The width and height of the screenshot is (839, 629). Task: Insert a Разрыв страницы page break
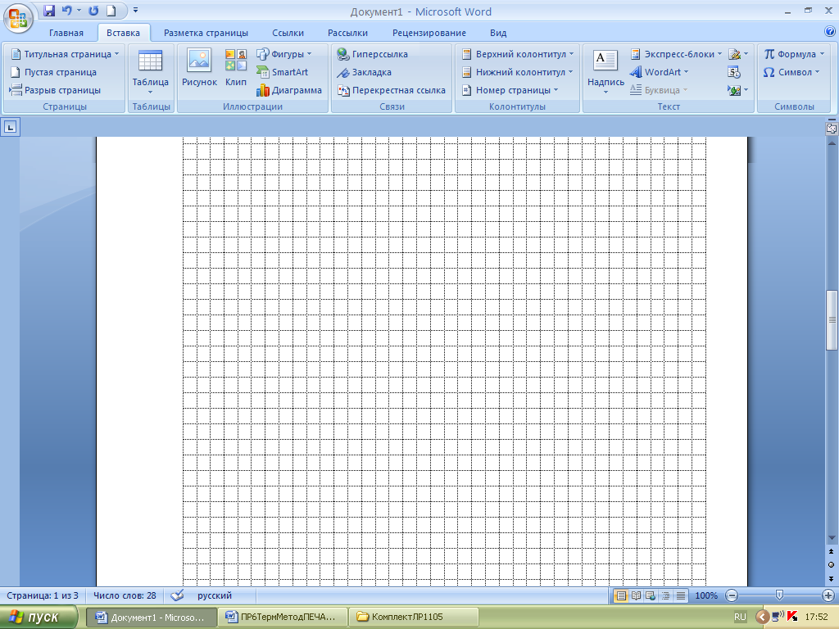pos(55,90)
